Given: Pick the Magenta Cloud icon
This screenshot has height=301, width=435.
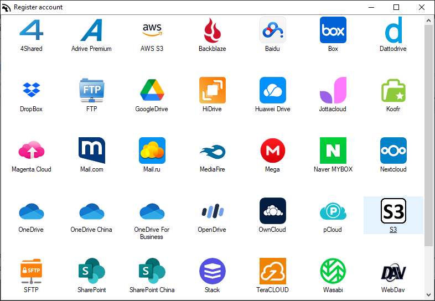Looking at the screenshot, I should pyautogui.click(x=32, y=150).
